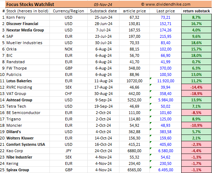Click BE Semiconductor return -8,5%

[196, 113]
